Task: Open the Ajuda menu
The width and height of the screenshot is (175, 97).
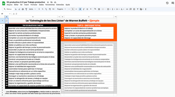Action: pos(68,5)
